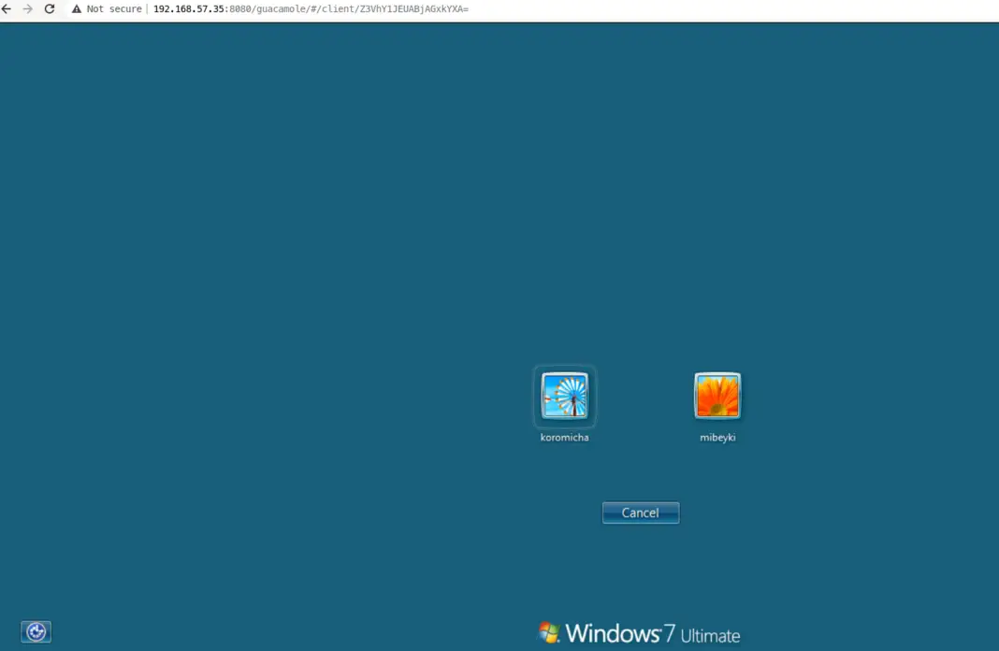Select the mibeyki orange flower picture
The width and height of the screenshot is (999, 651).
click(717, 396)
